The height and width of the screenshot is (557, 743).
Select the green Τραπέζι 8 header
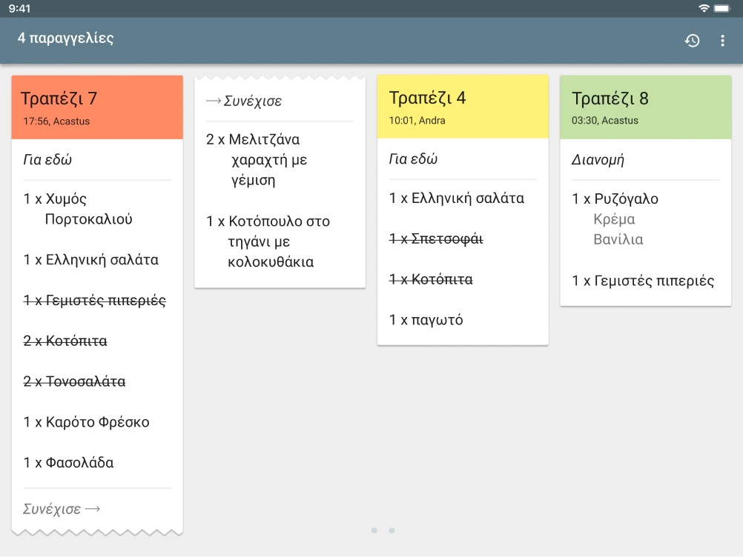[x=645, y=106]
